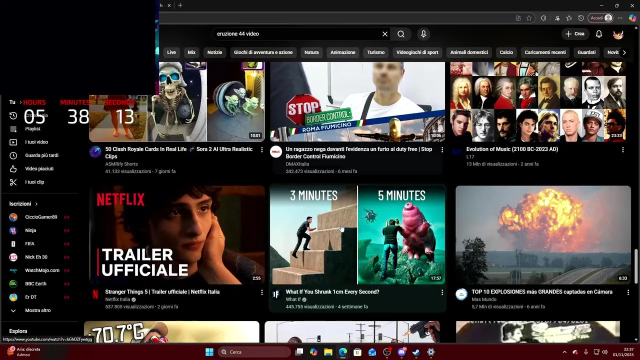The height and width of the screenshot is (360, 640).
Task: Open options for Stranger Things 5 video
Action: pyautogui.click(x=262, y=292)
